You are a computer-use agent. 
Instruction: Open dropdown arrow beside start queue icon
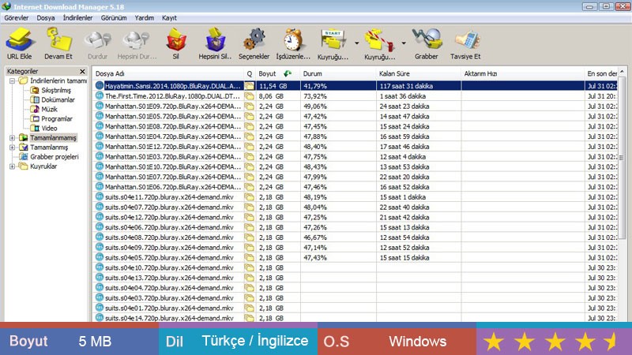357,43
